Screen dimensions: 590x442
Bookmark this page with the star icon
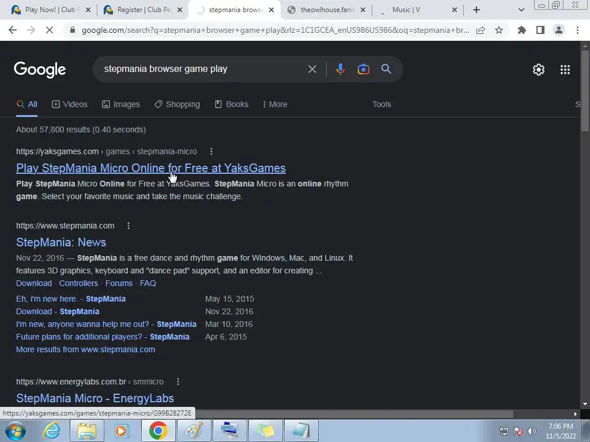pyautogui.click(x=499, y=30)
